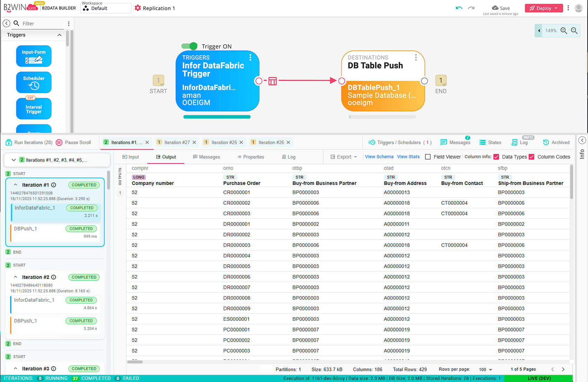Uncheck the Data Types checkbox

point(496,157)
